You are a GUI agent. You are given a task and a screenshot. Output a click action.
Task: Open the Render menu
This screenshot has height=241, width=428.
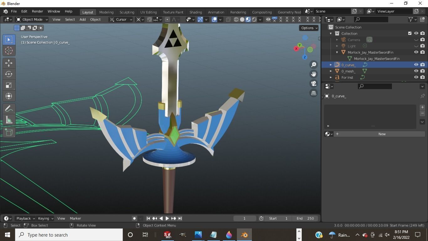click(37, 11)
